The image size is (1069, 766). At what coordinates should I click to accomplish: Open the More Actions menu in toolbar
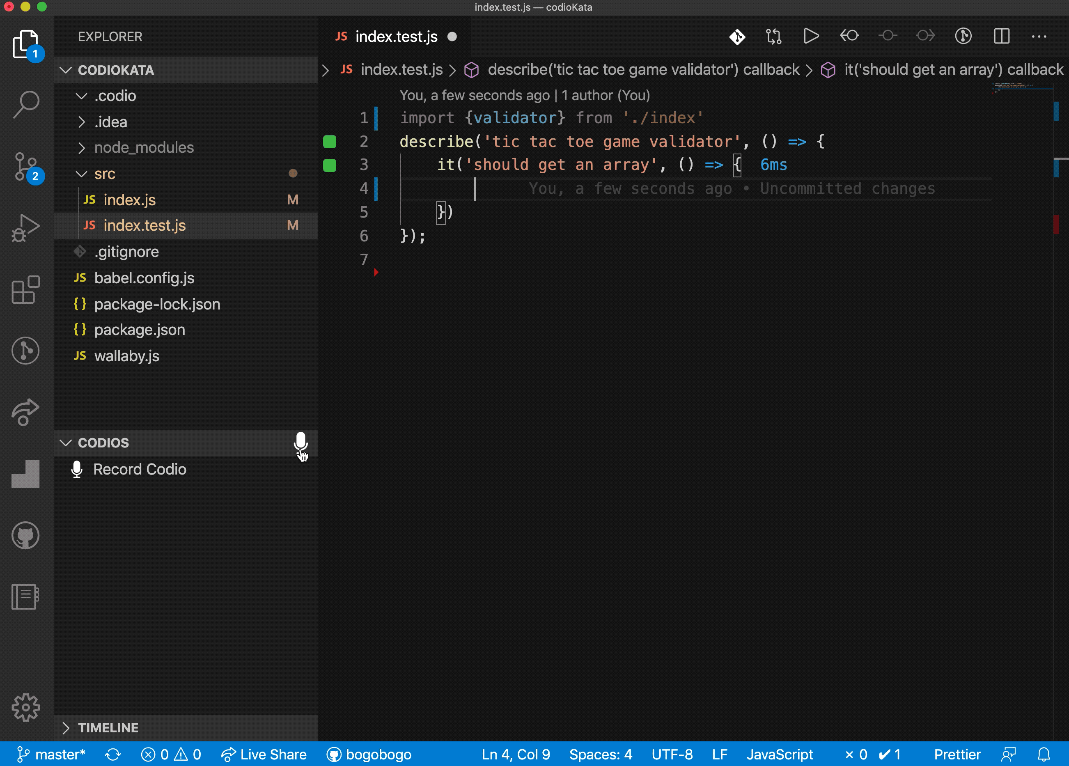tap(1041, 37)
